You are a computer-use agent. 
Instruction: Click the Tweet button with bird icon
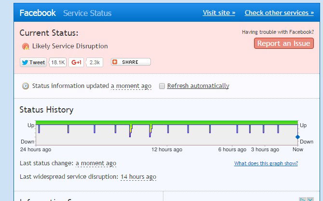33,62
